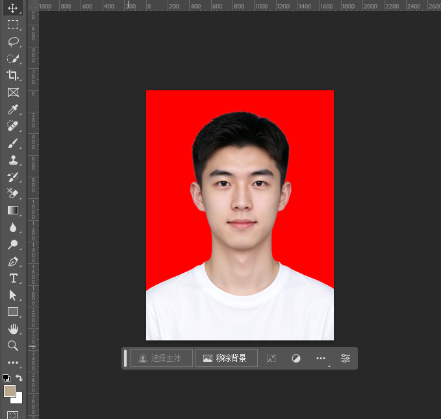Viewport: 441px width, 419px height.
Task: Select the Frame tool
Action: [x=13, y=92]
